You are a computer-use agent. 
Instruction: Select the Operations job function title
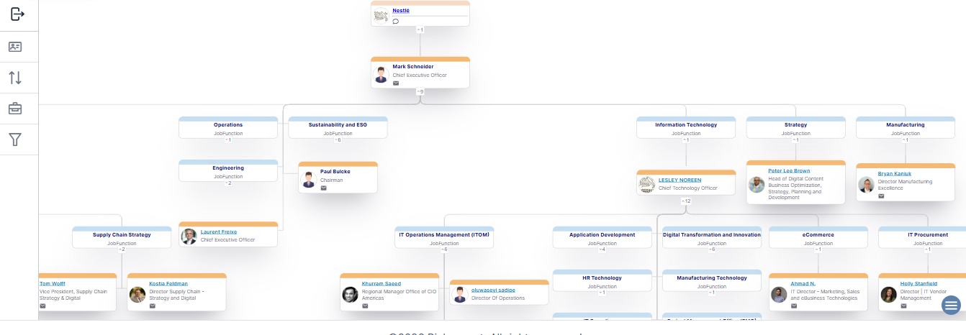click(228, 125)
